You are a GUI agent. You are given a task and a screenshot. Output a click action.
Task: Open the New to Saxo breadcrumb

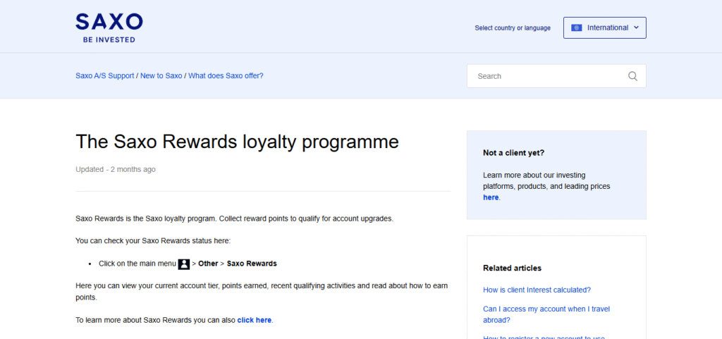point(161,76)
